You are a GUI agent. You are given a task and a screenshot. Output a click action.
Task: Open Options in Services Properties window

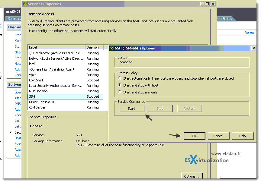192,176
